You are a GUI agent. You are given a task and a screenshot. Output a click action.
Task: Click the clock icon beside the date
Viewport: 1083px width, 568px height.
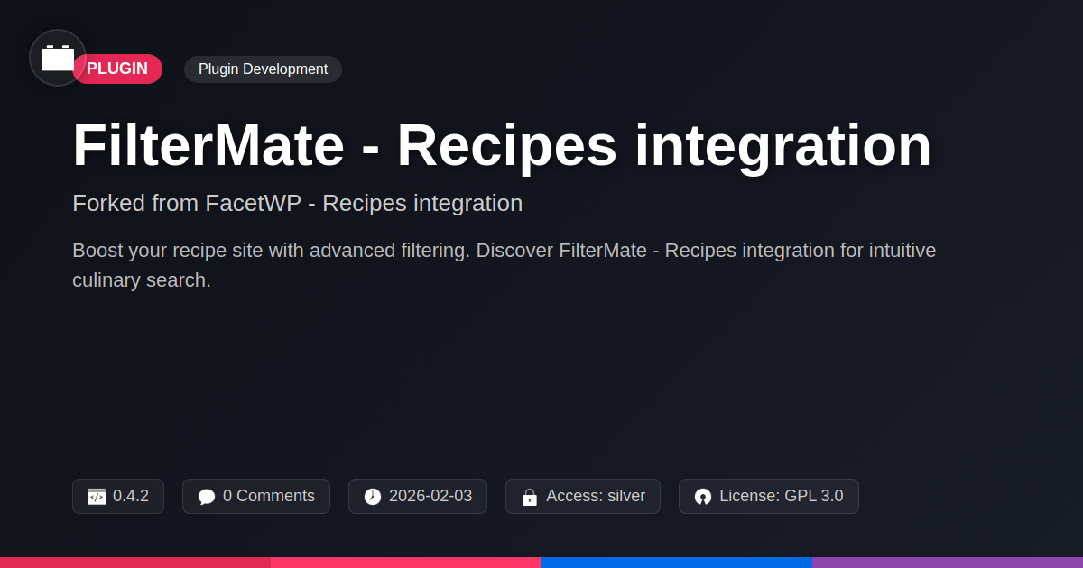(373, 497)
